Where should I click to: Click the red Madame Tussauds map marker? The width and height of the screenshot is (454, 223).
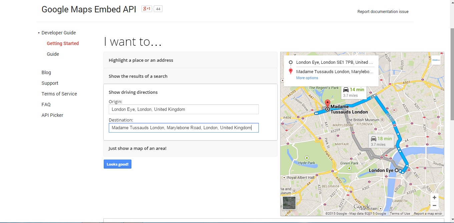[328, 104]
